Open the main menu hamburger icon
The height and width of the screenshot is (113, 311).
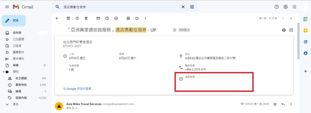[7, 7]
